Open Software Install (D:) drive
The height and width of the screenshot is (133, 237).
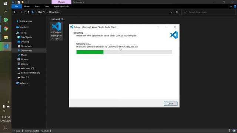30,73
